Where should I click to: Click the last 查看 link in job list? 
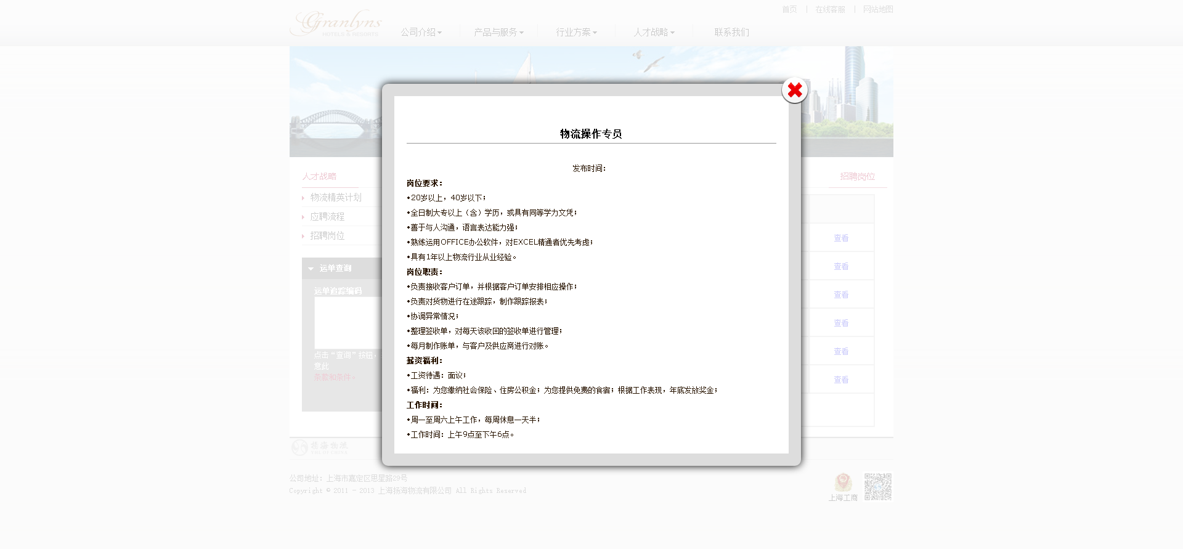coord(840,380)
